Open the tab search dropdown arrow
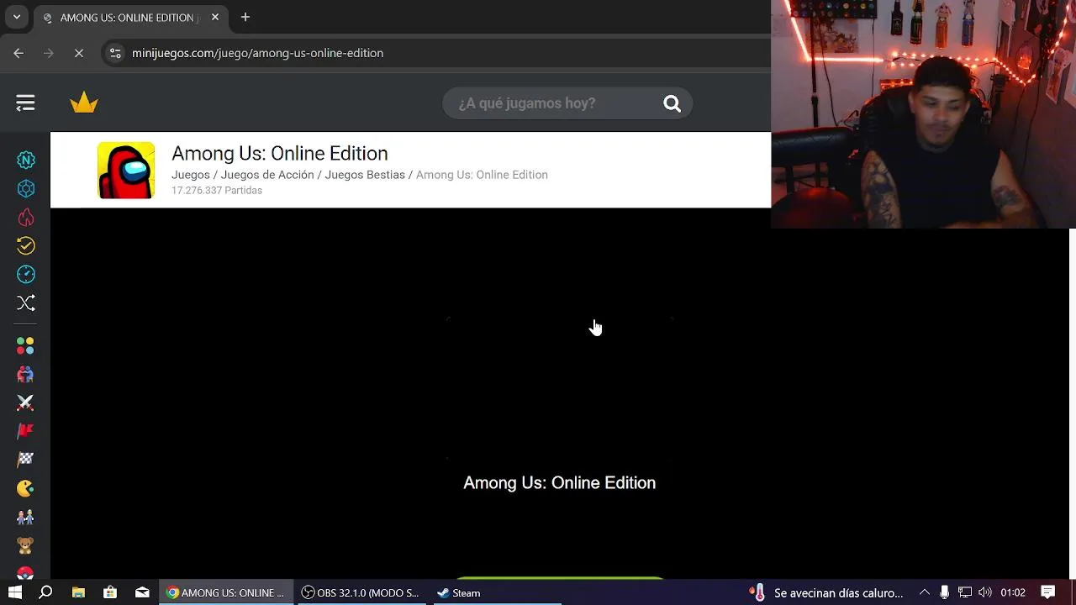This screenshot has height=605, width=1076. [17, 17]
